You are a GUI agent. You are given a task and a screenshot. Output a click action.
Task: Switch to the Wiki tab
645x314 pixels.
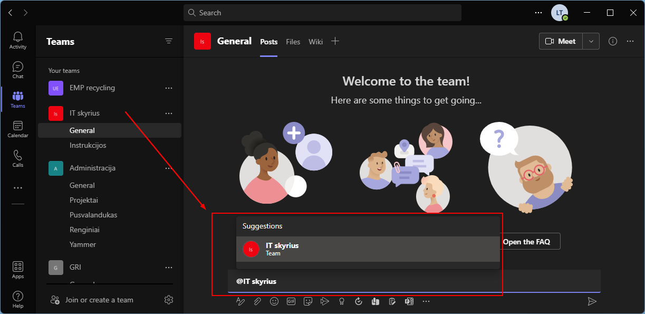coord(315,42)
